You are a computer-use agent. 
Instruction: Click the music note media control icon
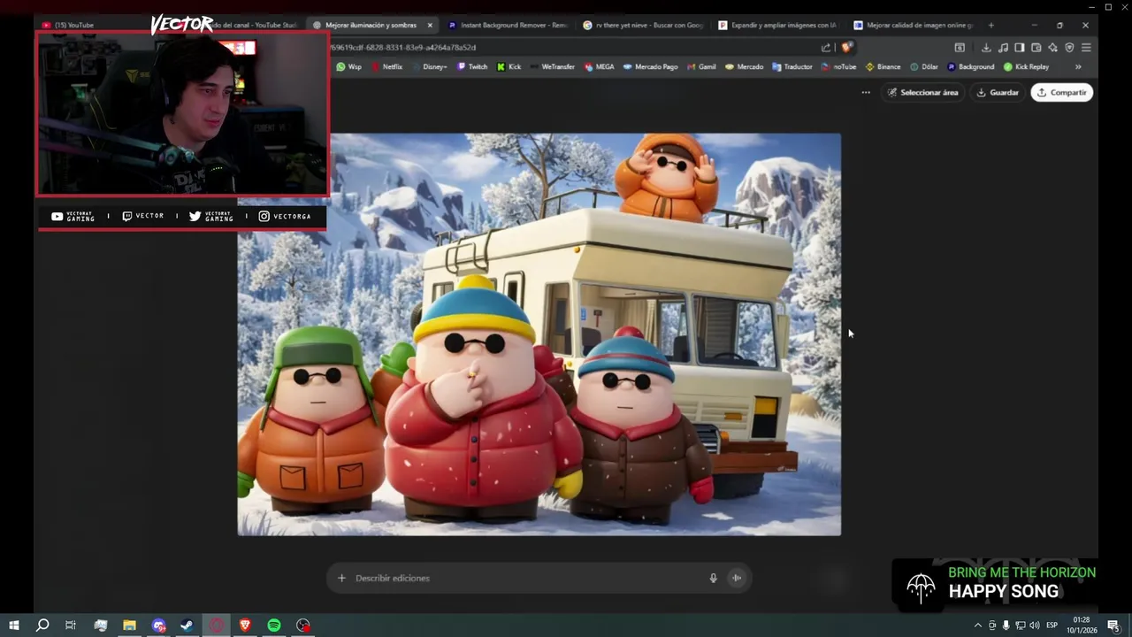1003,48
